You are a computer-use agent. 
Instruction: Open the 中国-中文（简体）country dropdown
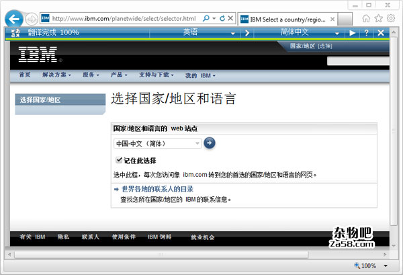click(158, 143)
